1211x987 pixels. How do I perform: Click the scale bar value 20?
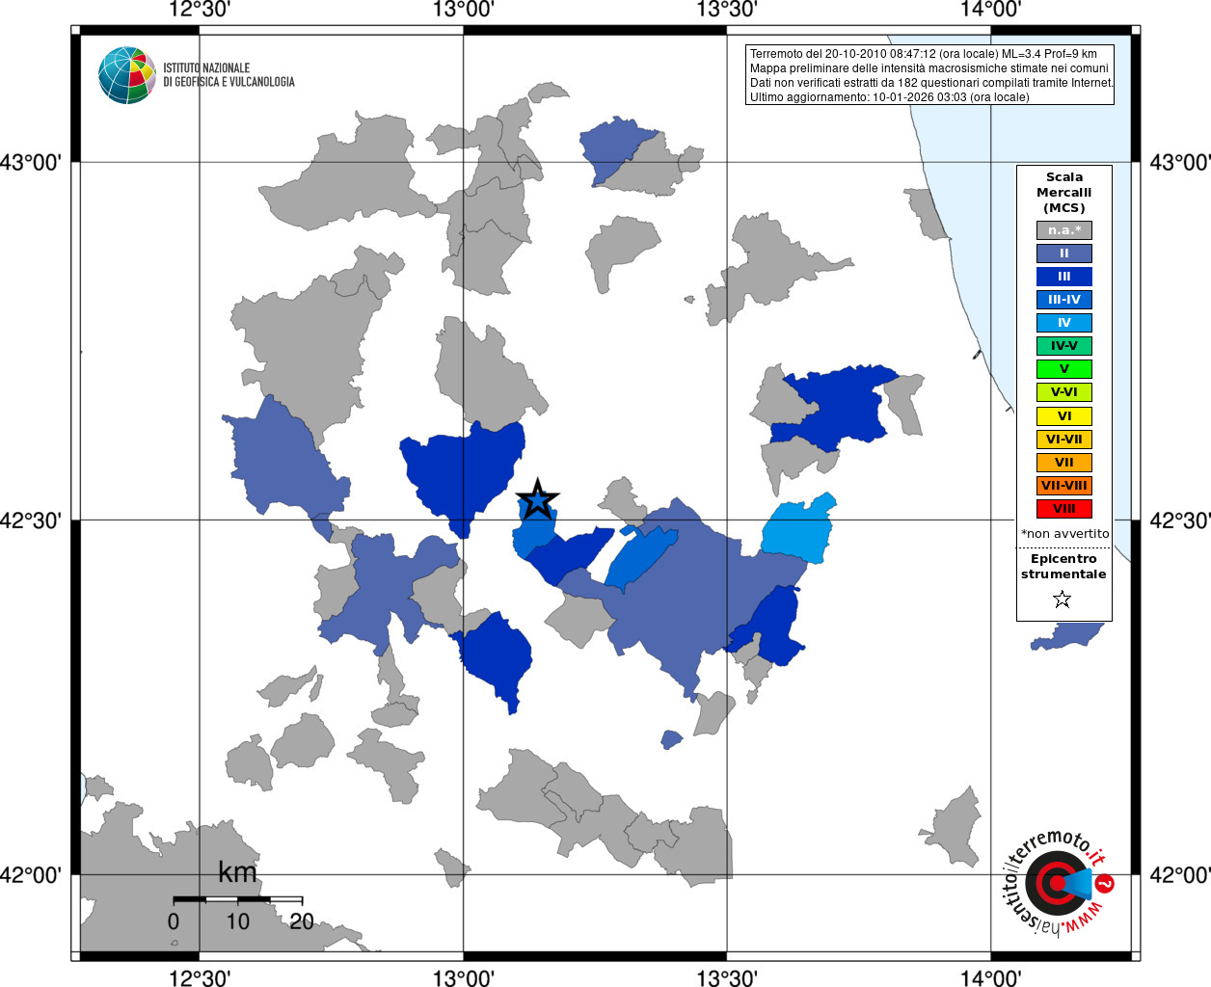point(302,921)
